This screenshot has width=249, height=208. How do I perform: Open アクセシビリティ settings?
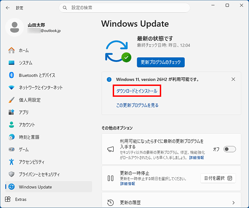[x=48, y=162]
